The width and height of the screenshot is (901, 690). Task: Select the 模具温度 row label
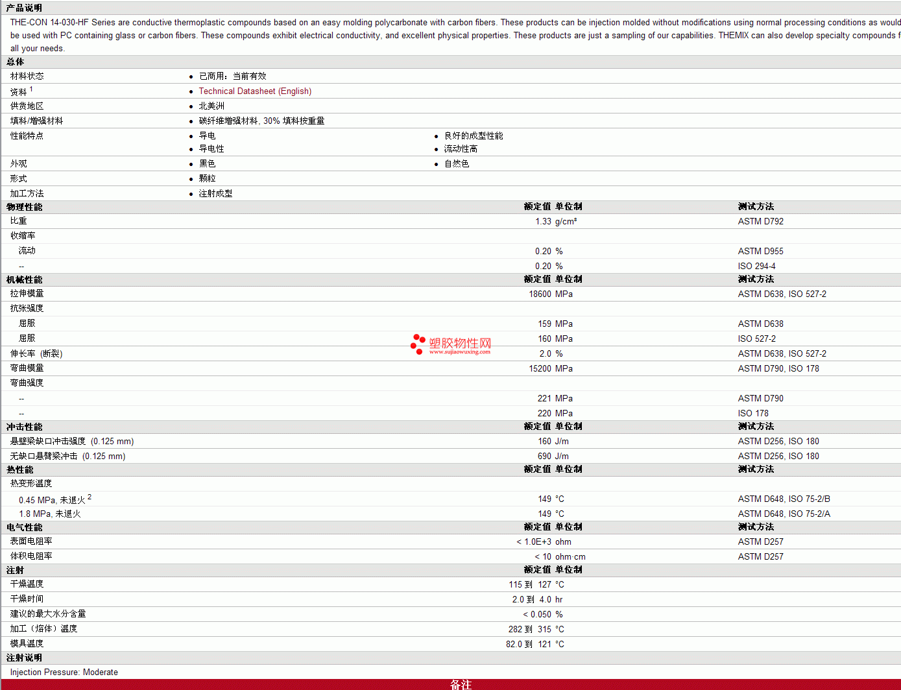[27, 644]
